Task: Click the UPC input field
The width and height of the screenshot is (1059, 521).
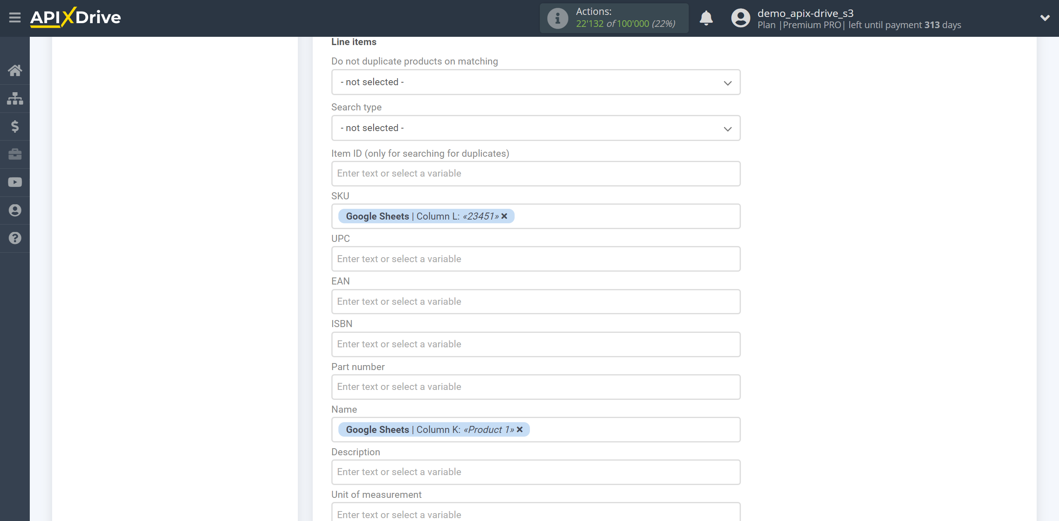Action: point(534,258)
